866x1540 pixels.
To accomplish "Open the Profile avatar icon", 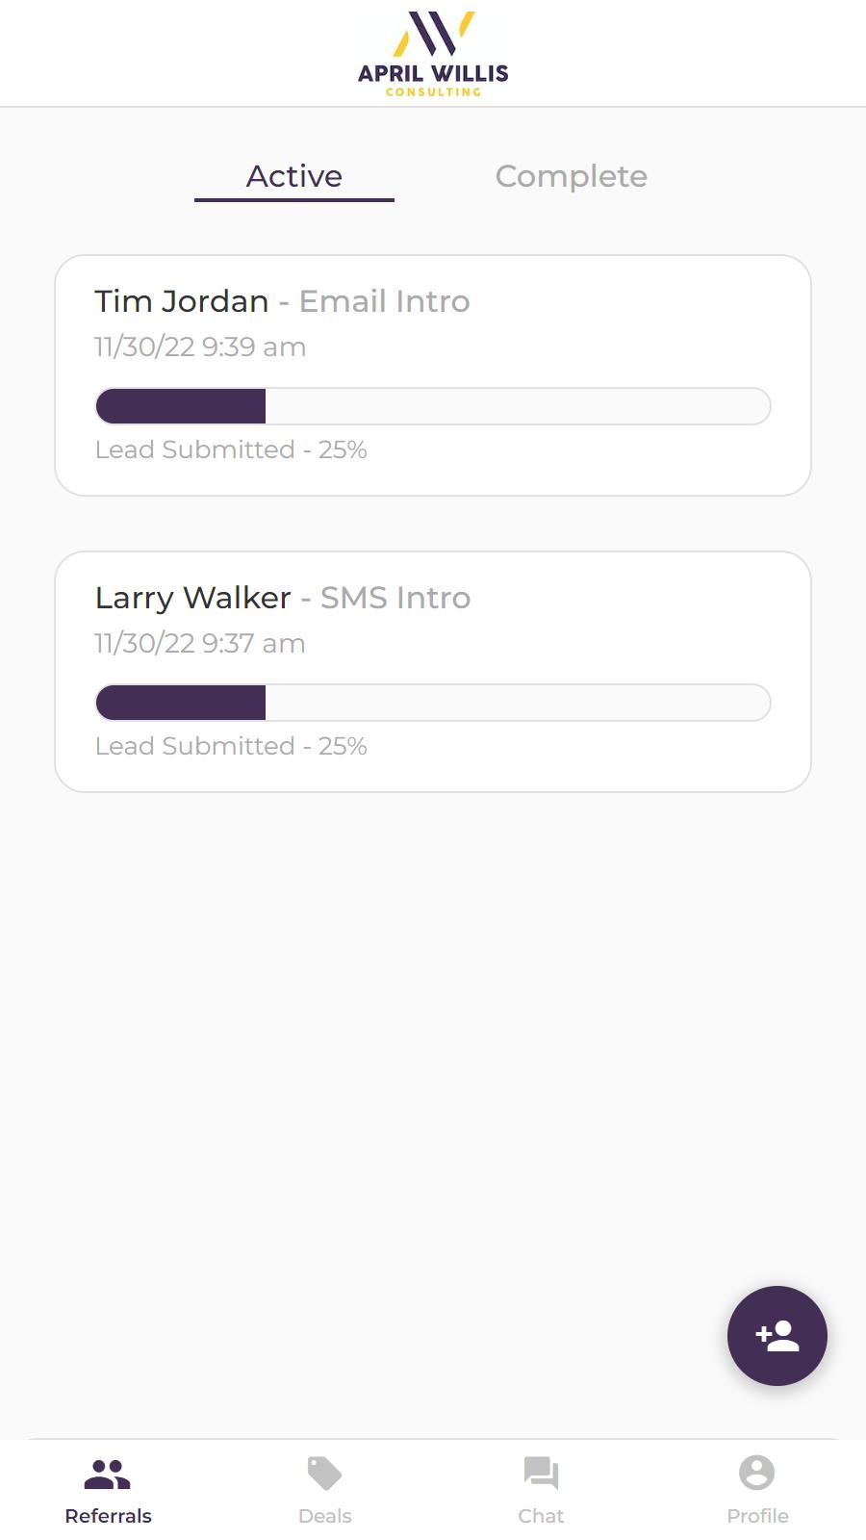I will point(757,1473).
